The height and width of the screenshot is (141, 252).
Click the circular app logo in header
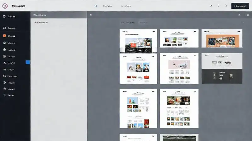click(x=5, y=6)
